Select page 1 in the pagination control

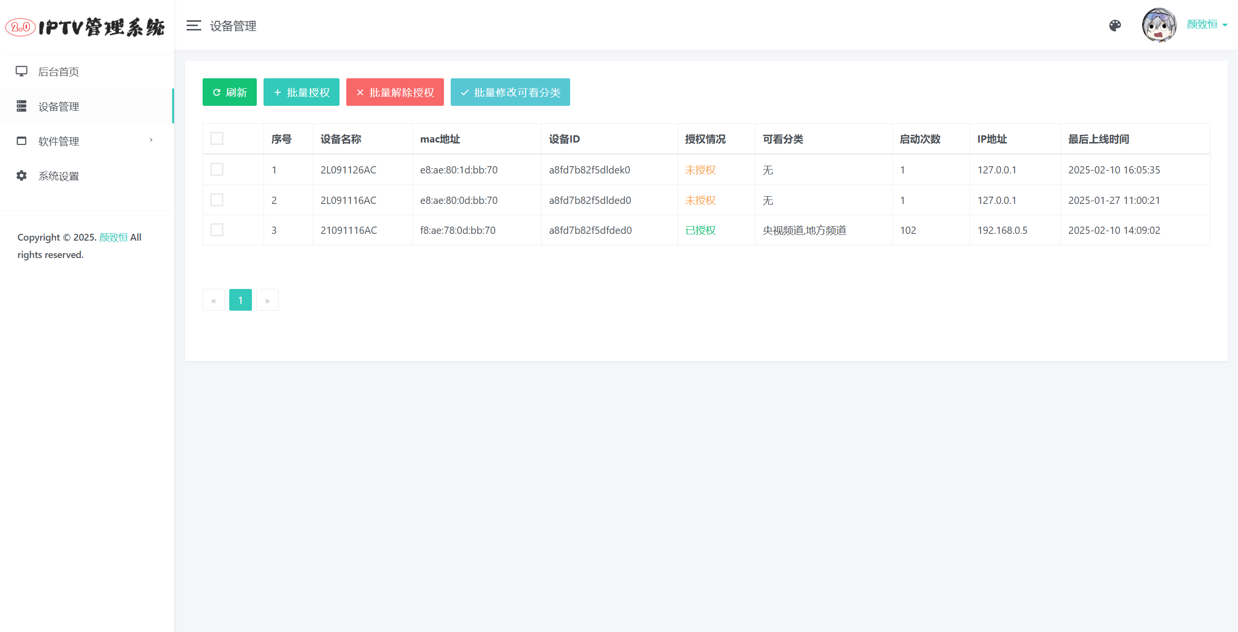(240, 300)
